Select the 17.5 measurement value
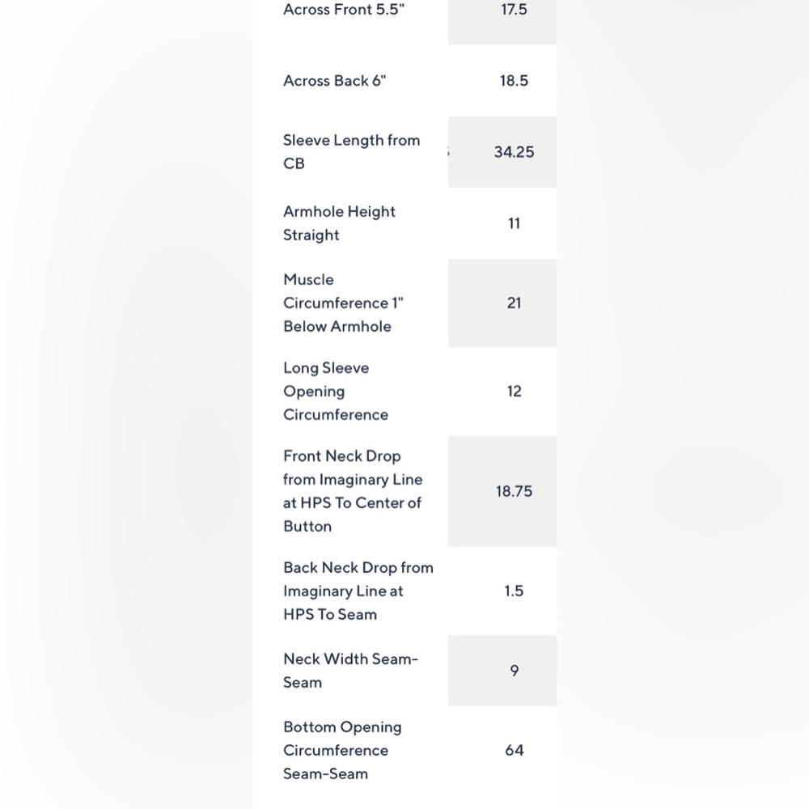Screen dimensions: 809x809 tap(514, 10)
